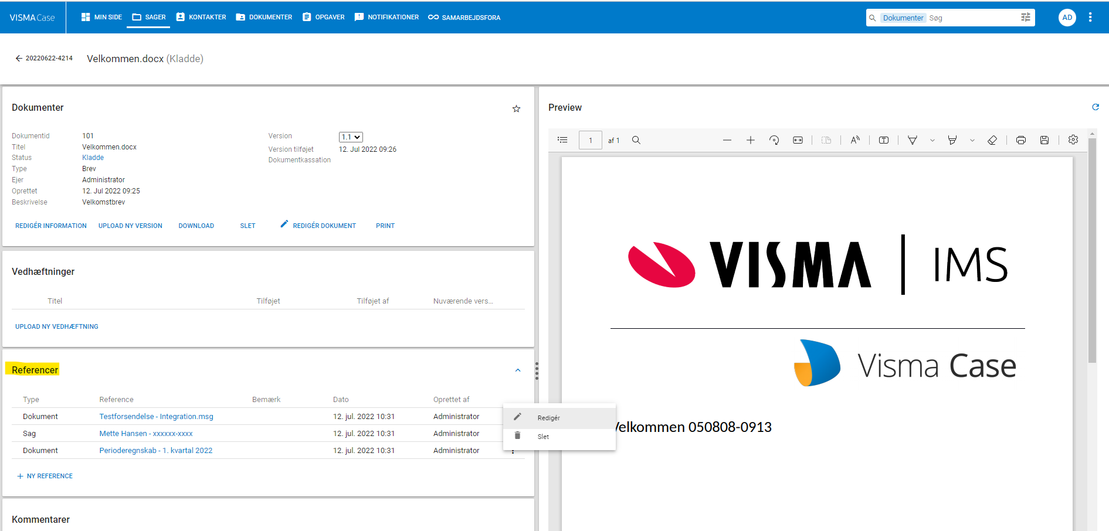Open the MIN SIDE dashboard
Image resolution: width=1109 pixels, height=531 pixels.
(101, 18)
